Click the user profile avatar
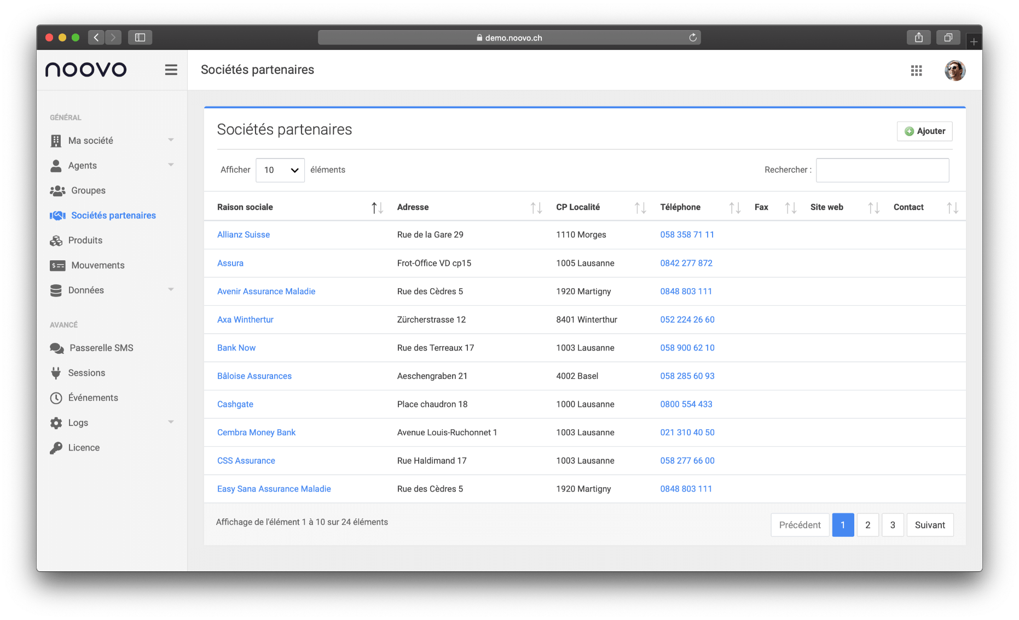The image size is (1019, 620). click(x=954, y=71)
